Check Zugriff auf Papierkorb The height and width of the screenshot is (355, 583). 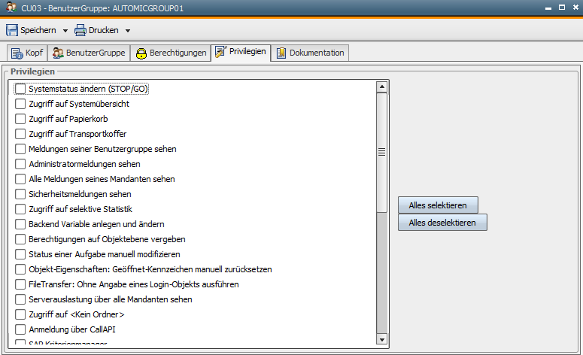20,119
